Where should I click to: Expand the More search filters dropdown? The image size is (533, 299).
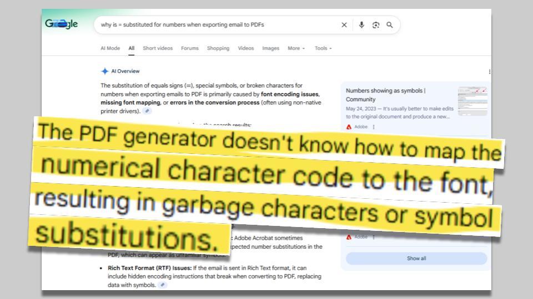296,48
